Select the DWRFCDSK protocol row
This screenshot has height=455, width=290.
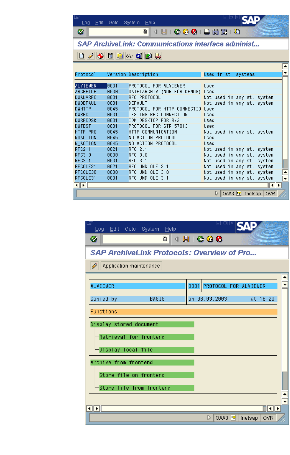click(x=178, y=120)
